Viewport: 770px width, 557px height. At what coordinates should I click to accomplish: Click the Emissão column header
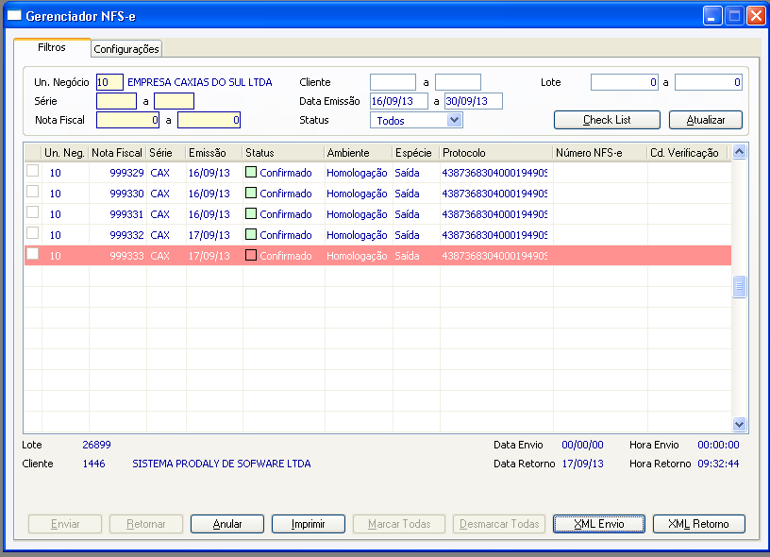click(214, 153)
